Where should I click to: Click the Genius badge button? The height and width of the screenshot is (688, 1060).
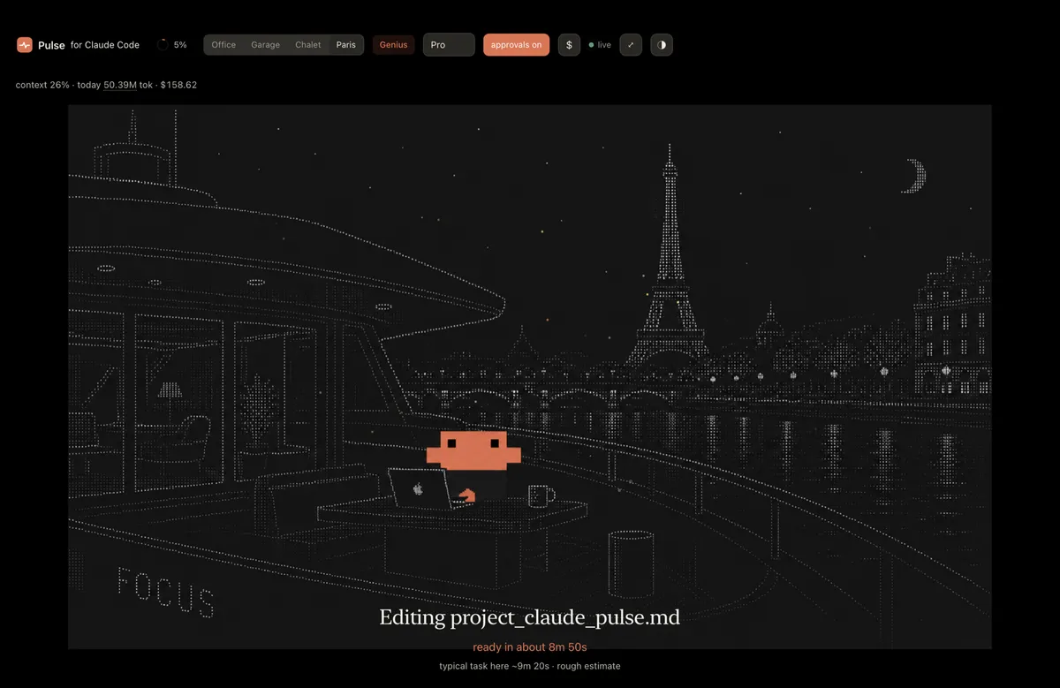click(x=394, y=44)
